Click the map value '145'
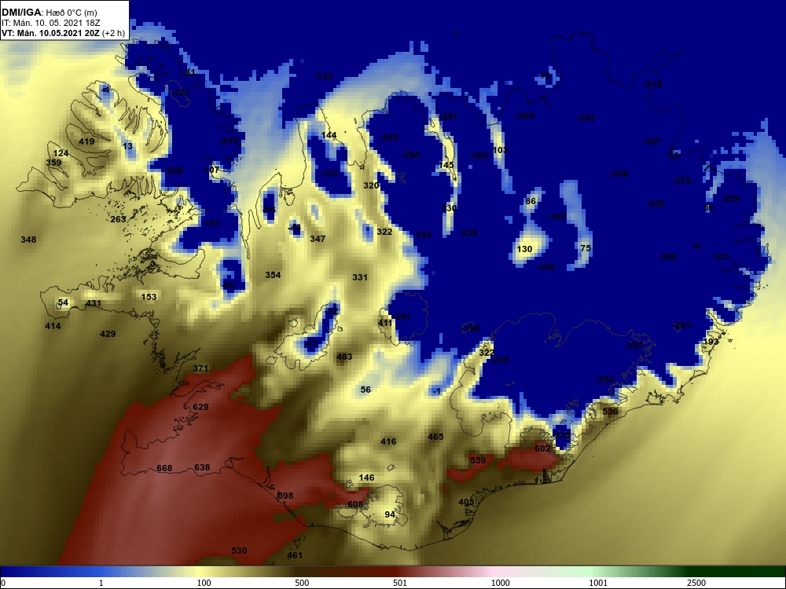This screenshot has width=786, height=589. point(446,165)
